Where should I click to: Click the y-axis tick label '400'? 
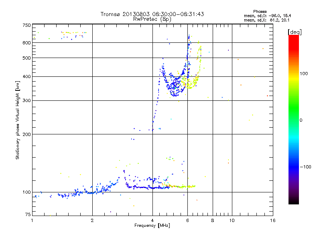click(26, 77)
